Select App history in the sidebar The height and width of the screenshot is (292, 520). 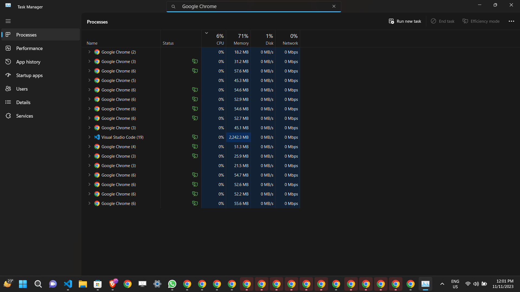pyautogui.click(x=28, y=62)
